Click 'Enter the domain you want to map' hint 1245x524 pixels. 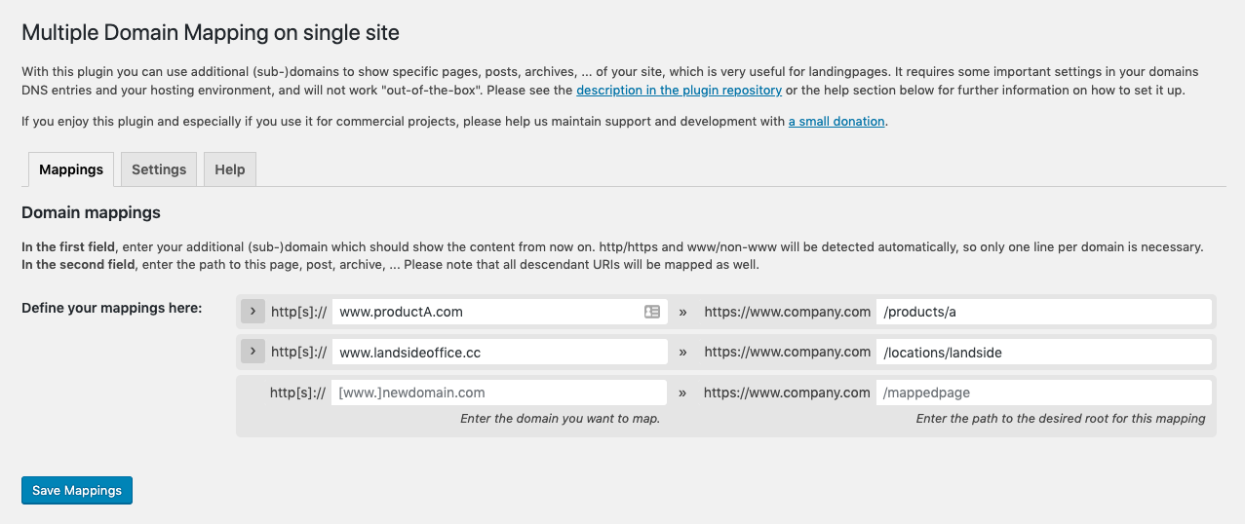(560, 419)
